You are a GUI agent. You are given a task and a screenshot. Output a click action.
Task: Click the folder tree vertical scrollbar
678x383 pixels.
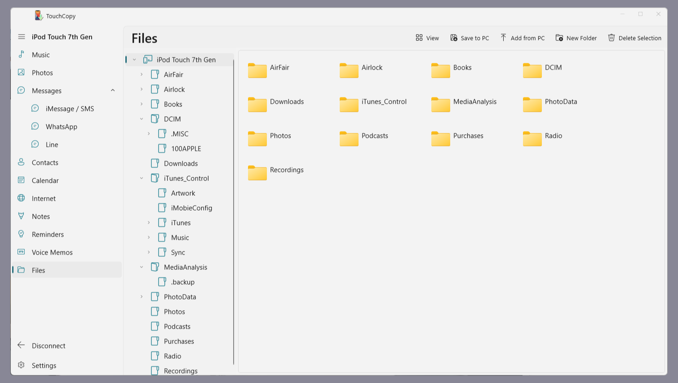[x=234, y=211]
